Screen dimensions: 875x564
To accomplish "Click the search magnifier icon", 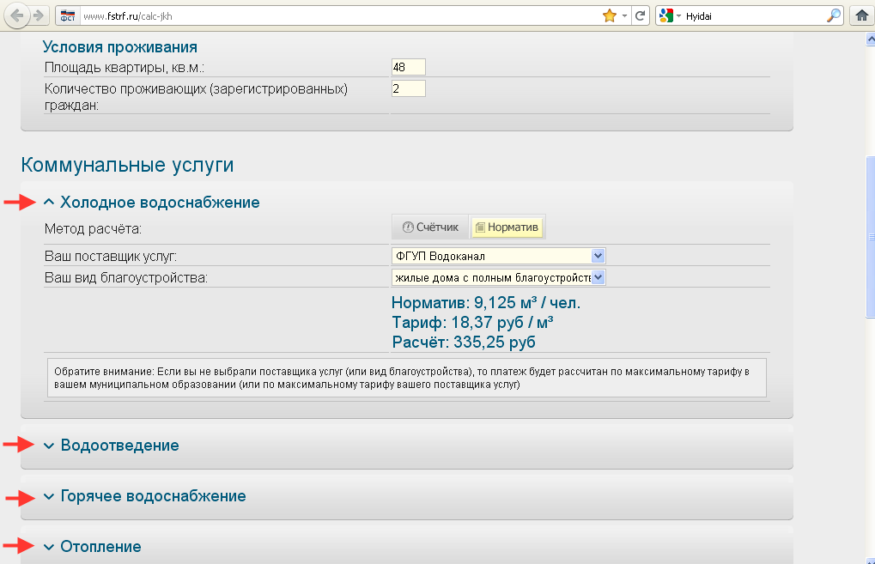I will coord(833,15).
